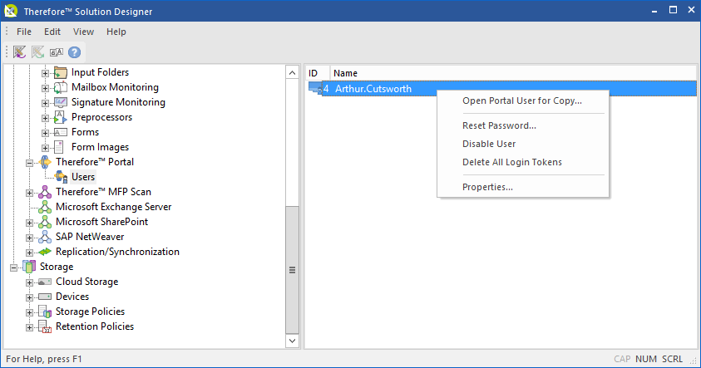The width and height of the screenshot is (701, 368).
Task: Select Disable User in context menu
Action: [x=488, y=144]
